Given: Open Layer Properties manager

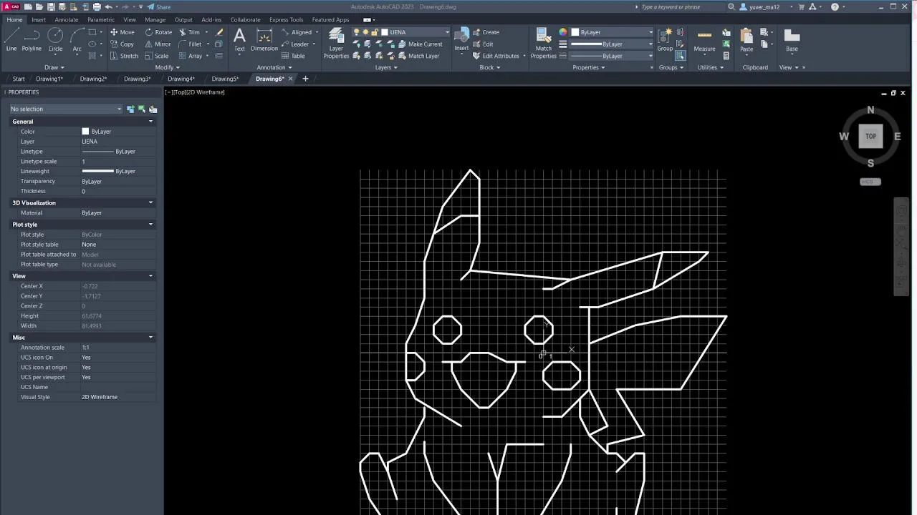Looking at the screenshot, I should (x=336, y=43).
